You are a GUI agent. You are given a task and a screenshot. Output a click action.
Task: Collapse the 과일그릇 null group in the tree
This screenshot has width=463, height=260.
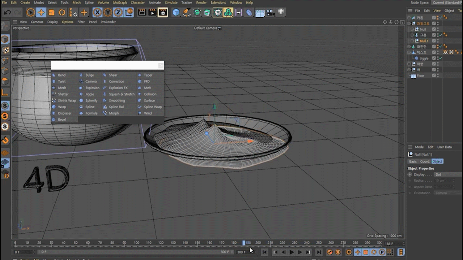(409, 23)
